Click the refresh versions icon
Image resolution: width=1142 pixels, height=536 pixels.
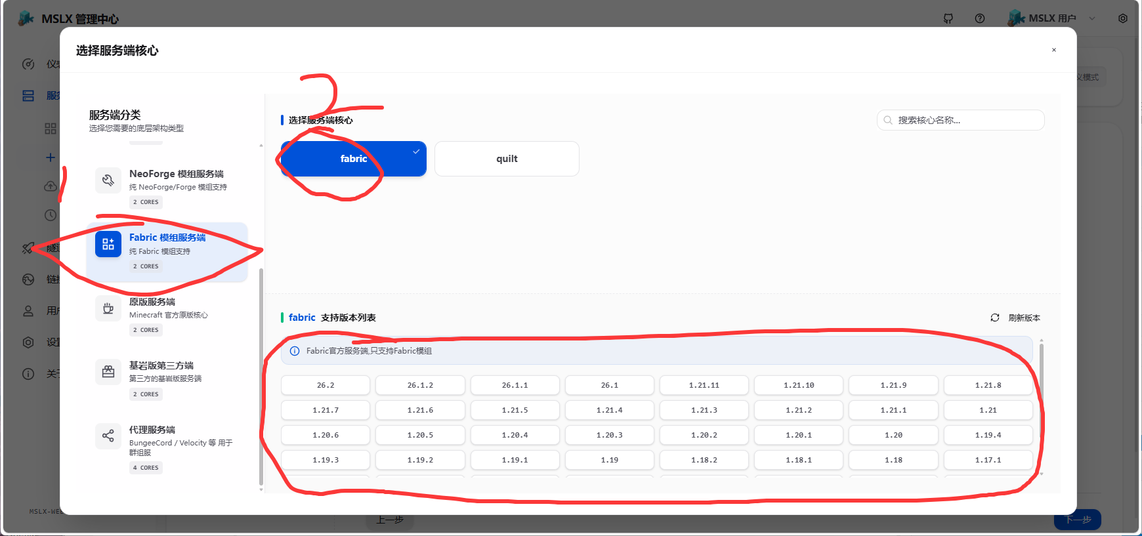(x=995, y=318)
